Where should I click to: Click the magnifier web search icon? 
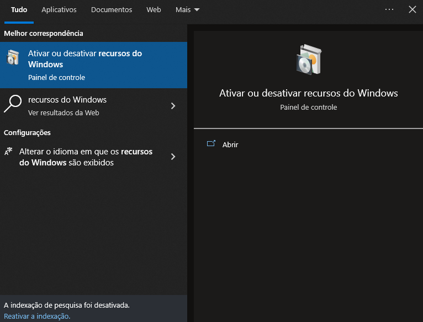(13, 104)
